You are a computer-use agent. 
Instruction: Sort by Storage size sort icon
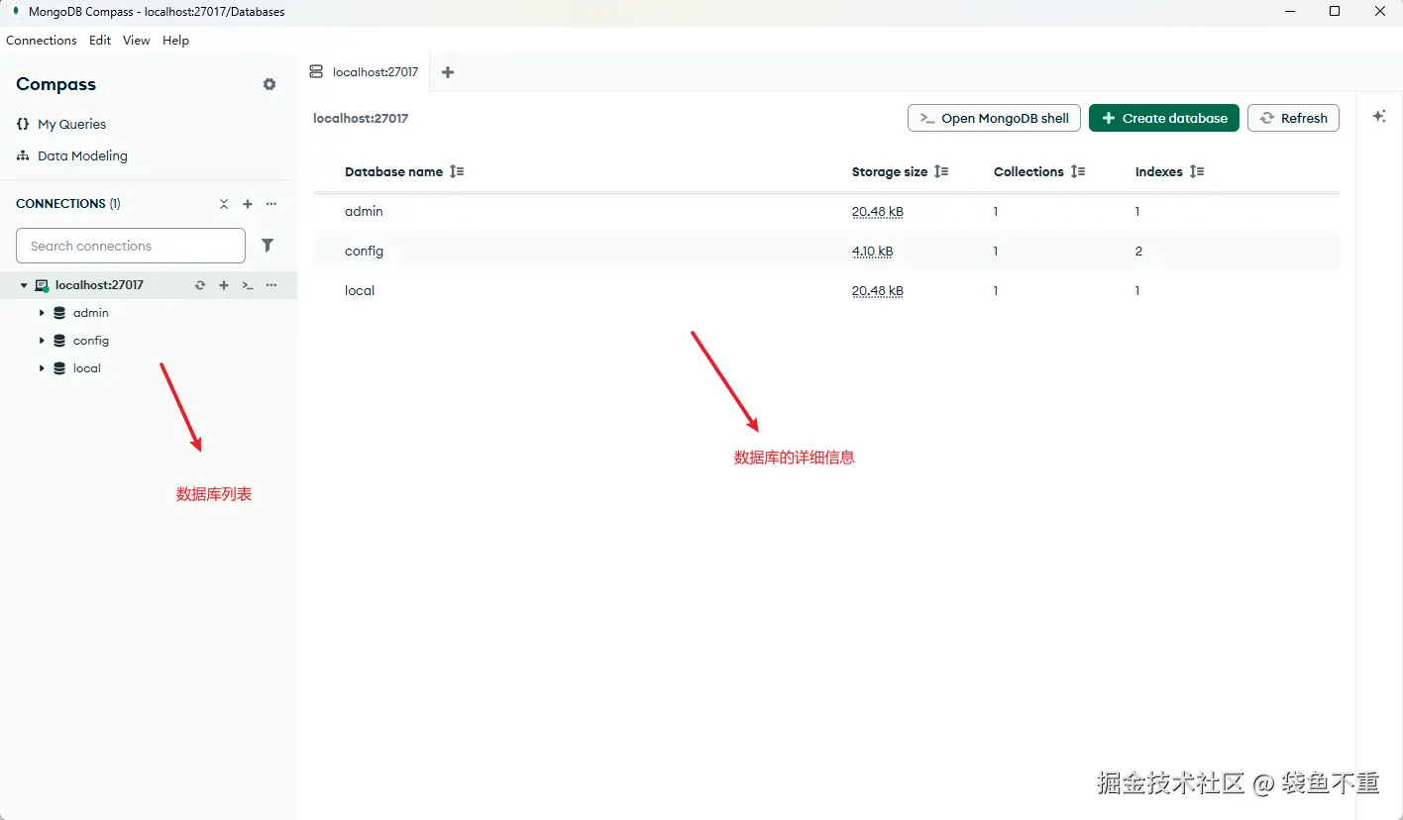click(941, 171)
